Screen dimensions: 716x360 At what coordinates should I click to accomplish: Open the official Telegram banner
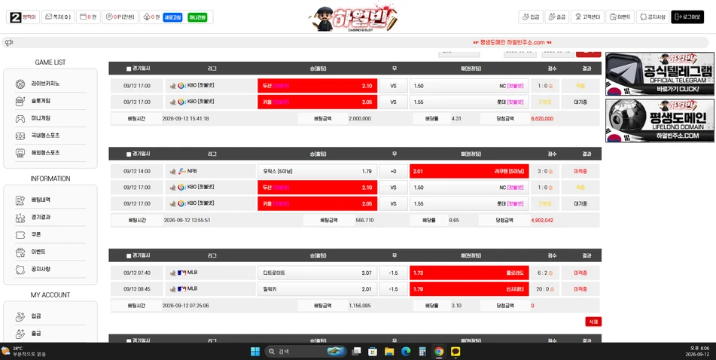[x=660, y=74]
